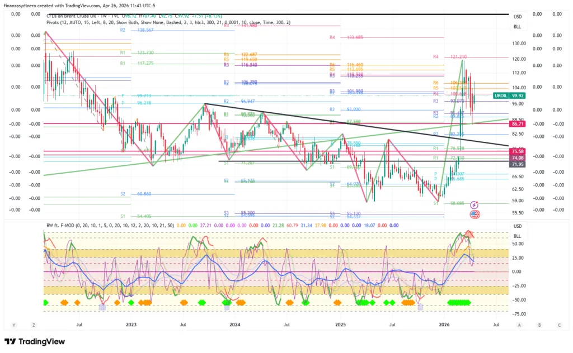The height and width of the screenshot is (353, 573).
Task: Click the 2024 label on the time axis
Action: tap(235, 325)
